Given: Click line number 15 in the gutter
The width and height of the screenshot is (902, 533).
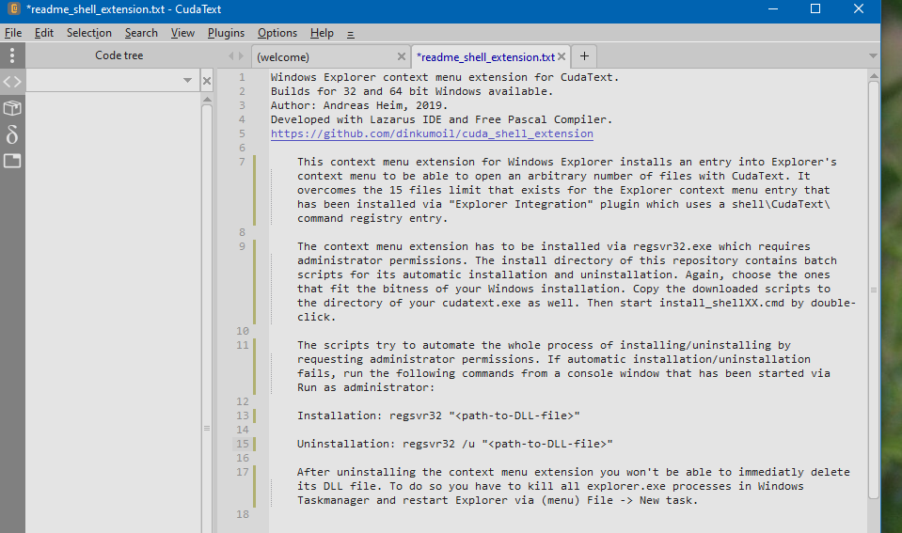Looking at the screenshot, I should click(x=243, y=444).
